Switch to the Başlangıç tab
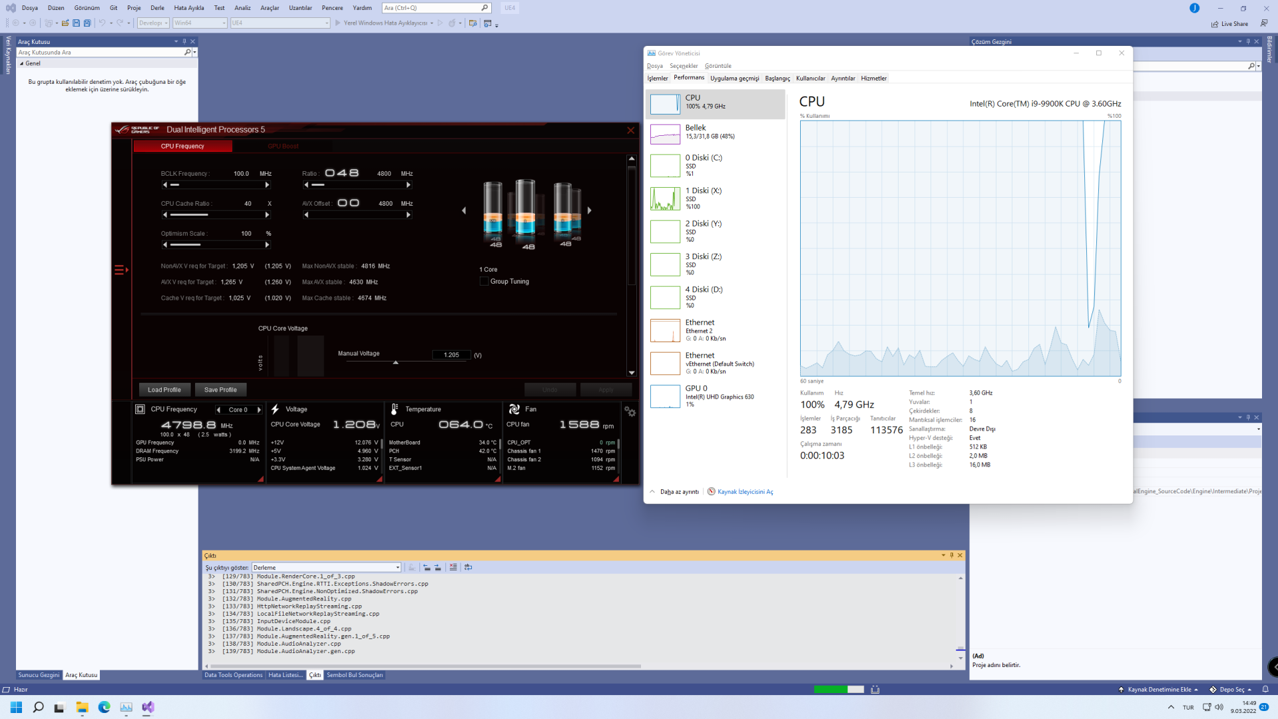The height and width of the screenshot is (719, 1278). pyautogui.click(x=777, y=79)
